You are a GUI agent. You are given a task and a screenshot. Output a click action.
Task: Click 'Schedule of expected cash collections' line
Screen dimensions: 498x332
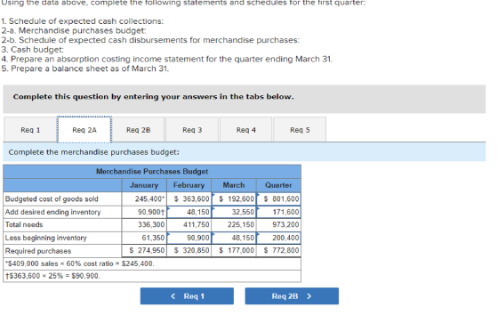pyautogui.click(x=83, y=21)
